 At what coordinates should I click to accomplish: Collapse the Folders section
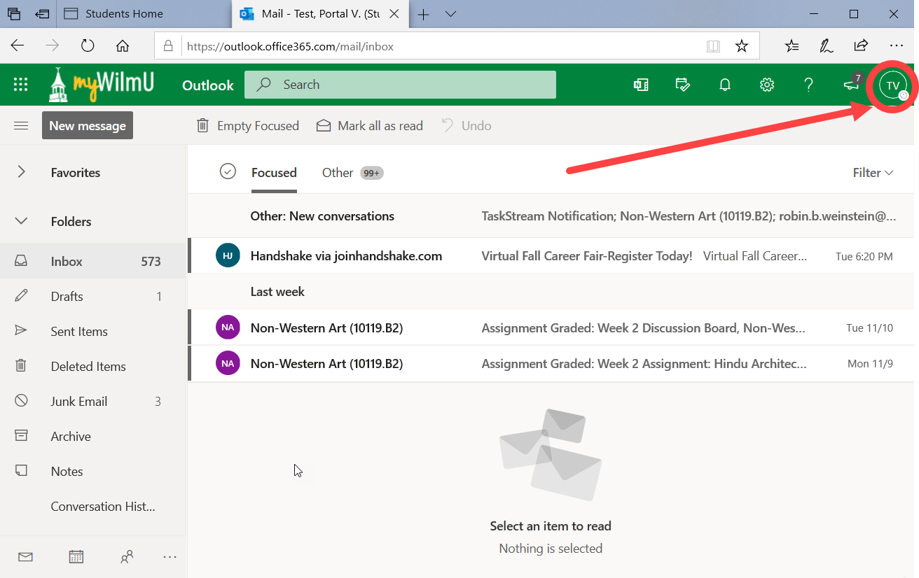21,221
